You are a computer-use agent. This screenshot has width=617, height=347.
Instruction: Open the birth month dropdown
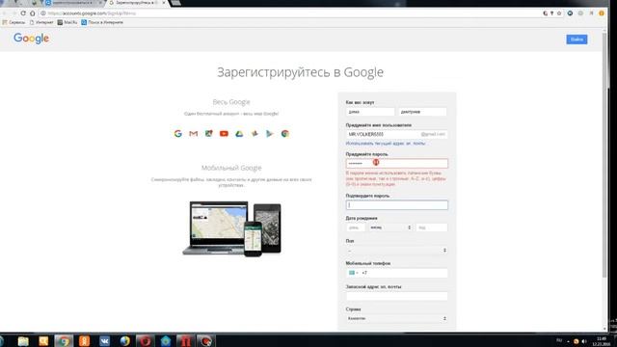390,227
